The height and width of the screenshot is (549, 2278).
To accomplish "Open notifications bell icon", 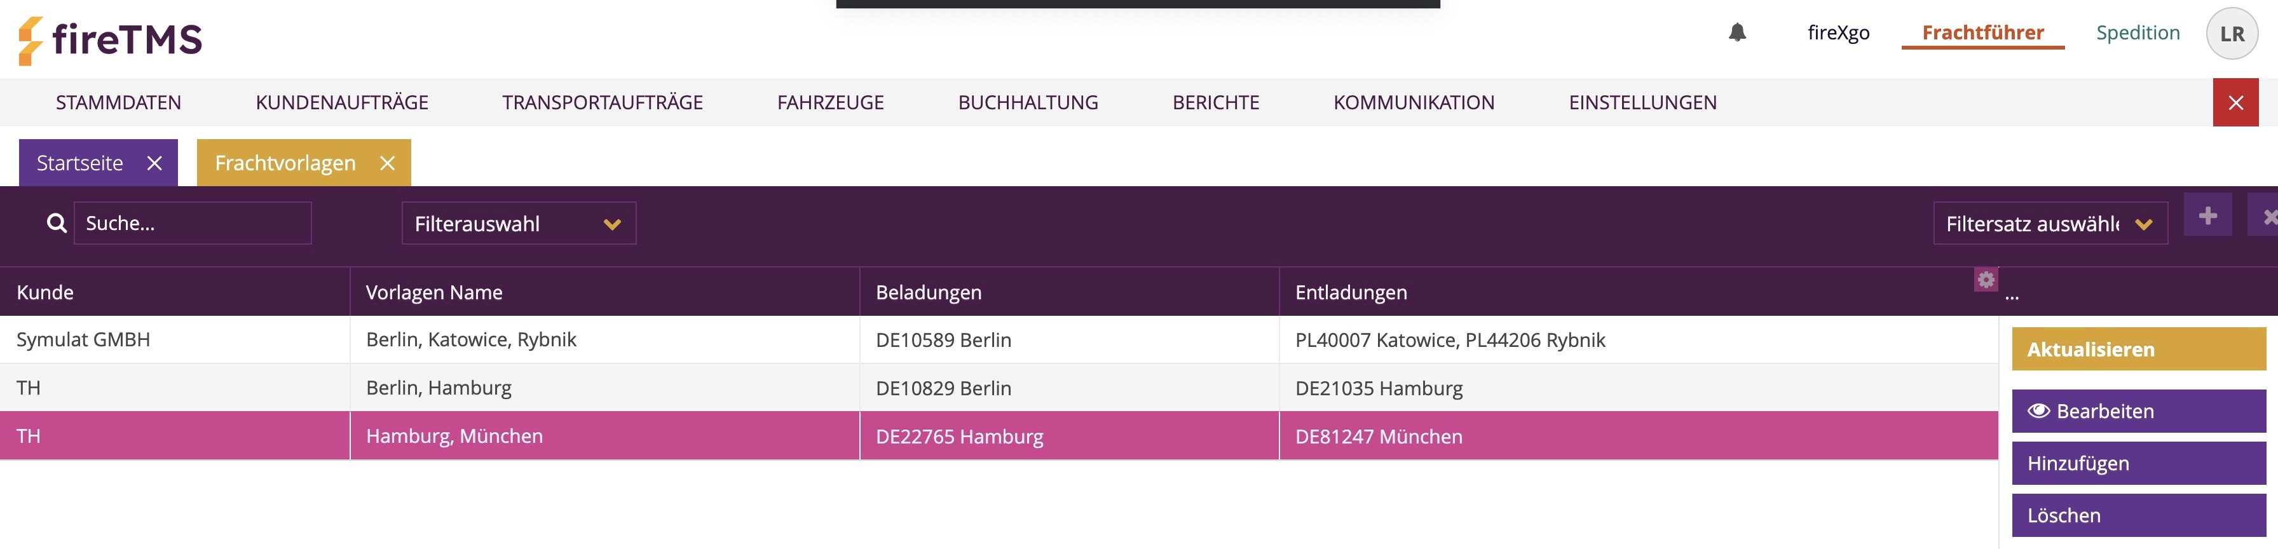I will pyautogui.click(x=1737, y=32).
